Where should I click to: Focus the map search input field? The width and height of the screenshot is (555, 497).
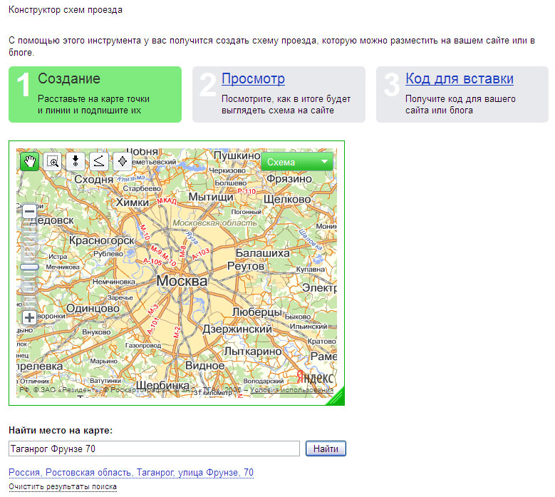pos(154,449)
